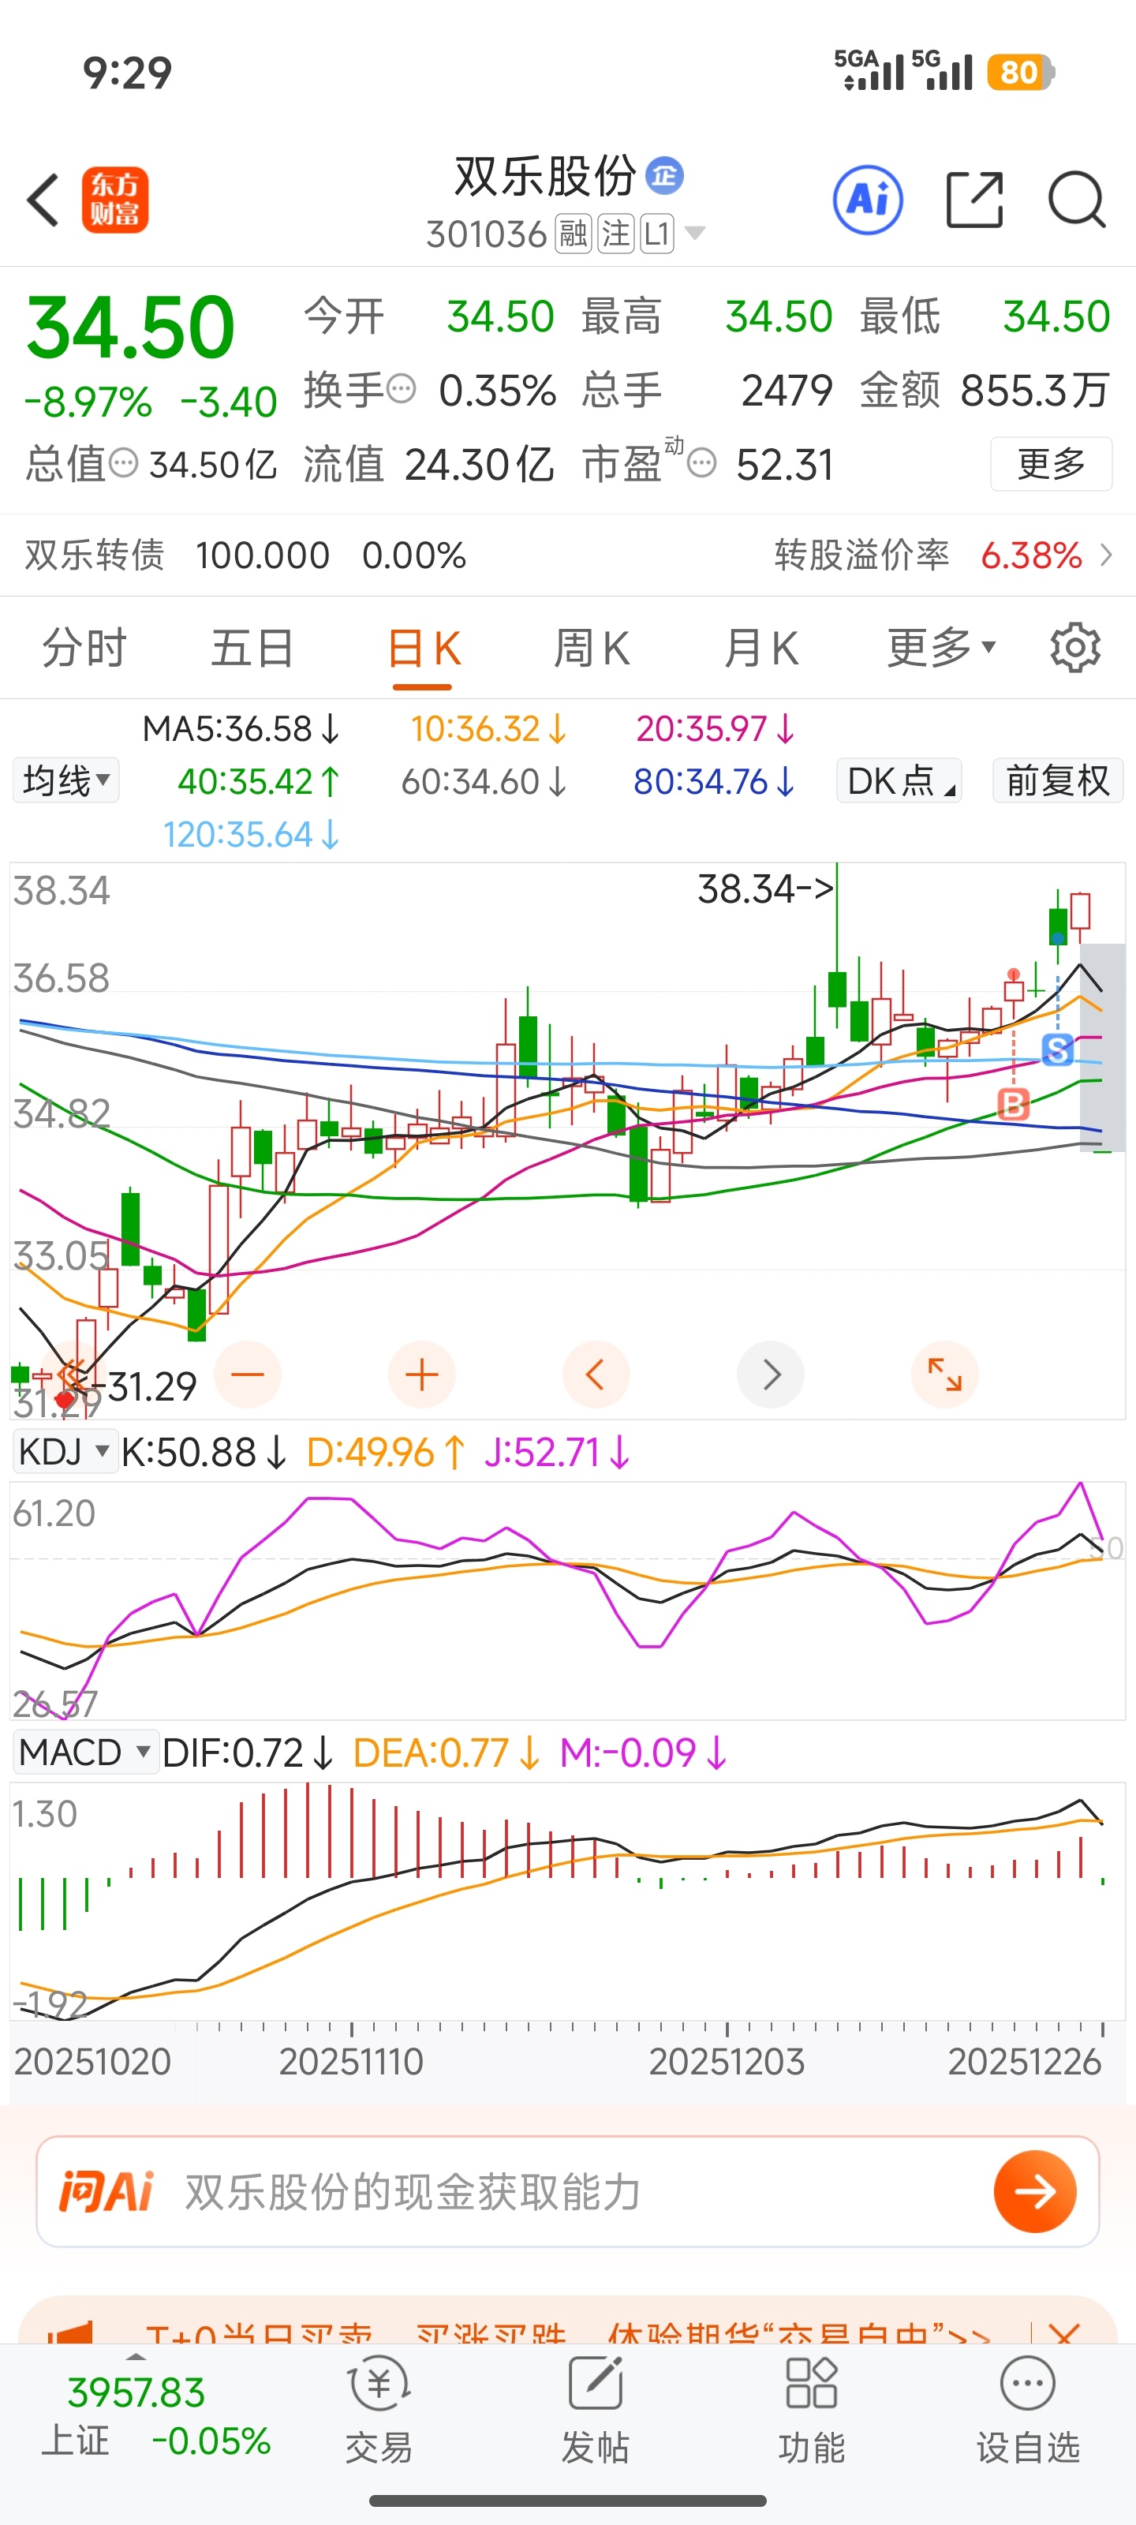Tap the share icon
Screen dimensions: 1136x2525
coord(974,200)
